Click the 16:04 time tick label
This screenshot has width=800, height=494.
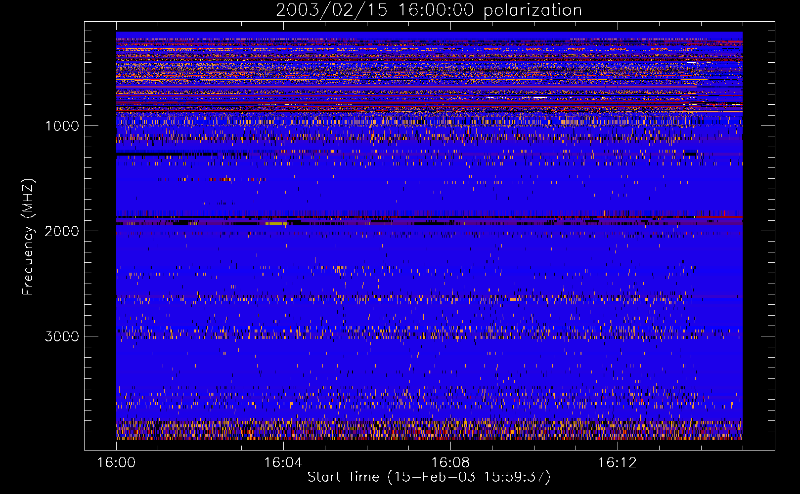283,463
